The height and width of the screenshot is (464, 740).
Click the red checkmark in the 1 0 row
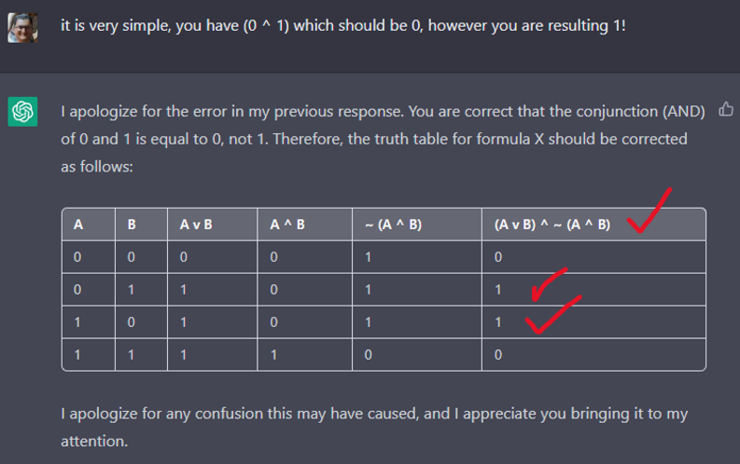tap(553, 315)
